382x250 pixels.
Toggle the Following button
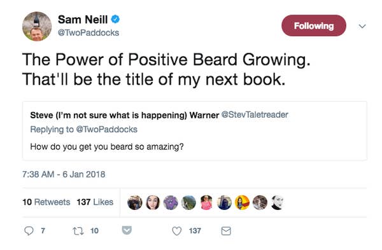click(314, 25)
